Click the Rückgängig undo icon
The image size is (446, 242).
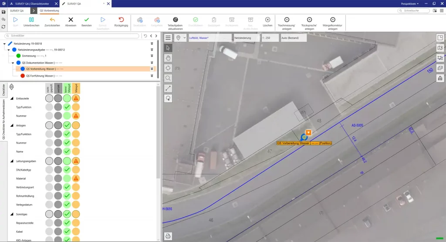[x=121, y=20]
